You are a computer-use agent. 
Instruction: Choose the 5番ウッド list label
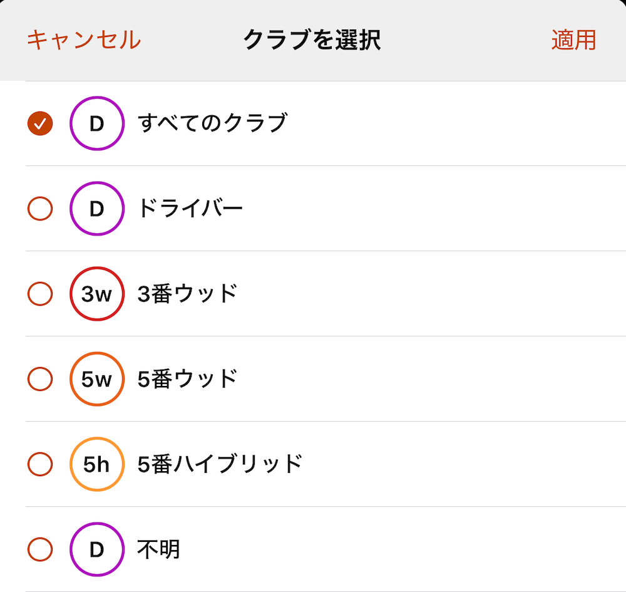pos(187,378)
